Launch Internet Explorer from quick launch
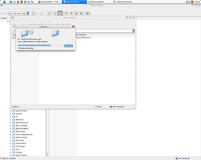 click(25, 2)
